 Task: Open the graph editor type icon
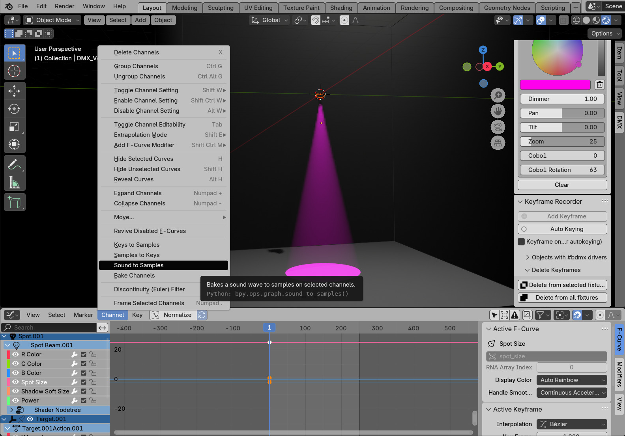(12, 315)
